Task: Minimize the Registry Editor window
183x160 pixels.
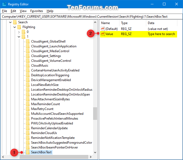Action: click(152, 4)
